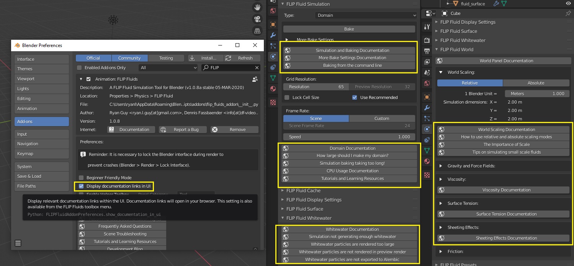This screenshot has height=266, width=574.
Task: Disable the Animation: FLIP Fluids add-on checkbox
Action: click(89, 79)
